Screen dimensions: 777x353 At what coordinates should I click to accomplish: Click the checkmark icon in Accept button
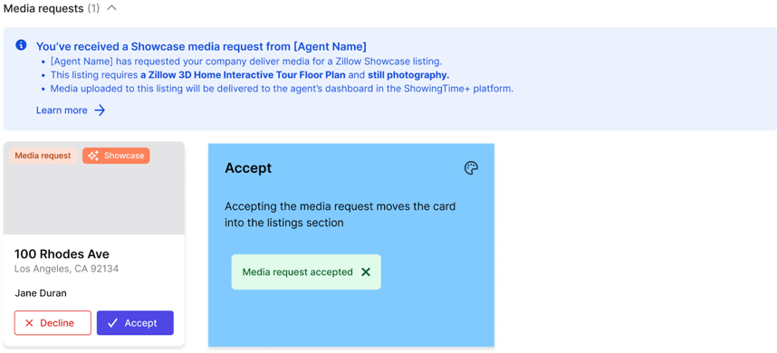(x=113, y=323)
